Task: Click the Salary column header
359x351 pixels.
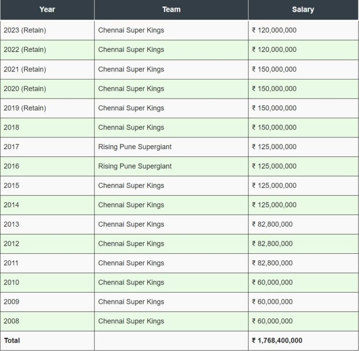Action: 303,10
